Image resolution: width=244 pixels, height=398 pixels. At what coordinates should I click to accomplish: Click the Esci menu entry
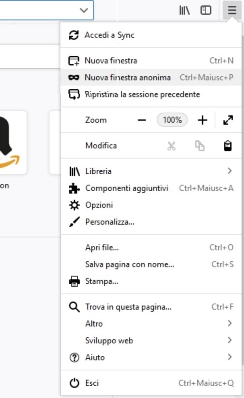tap(91, 383)
